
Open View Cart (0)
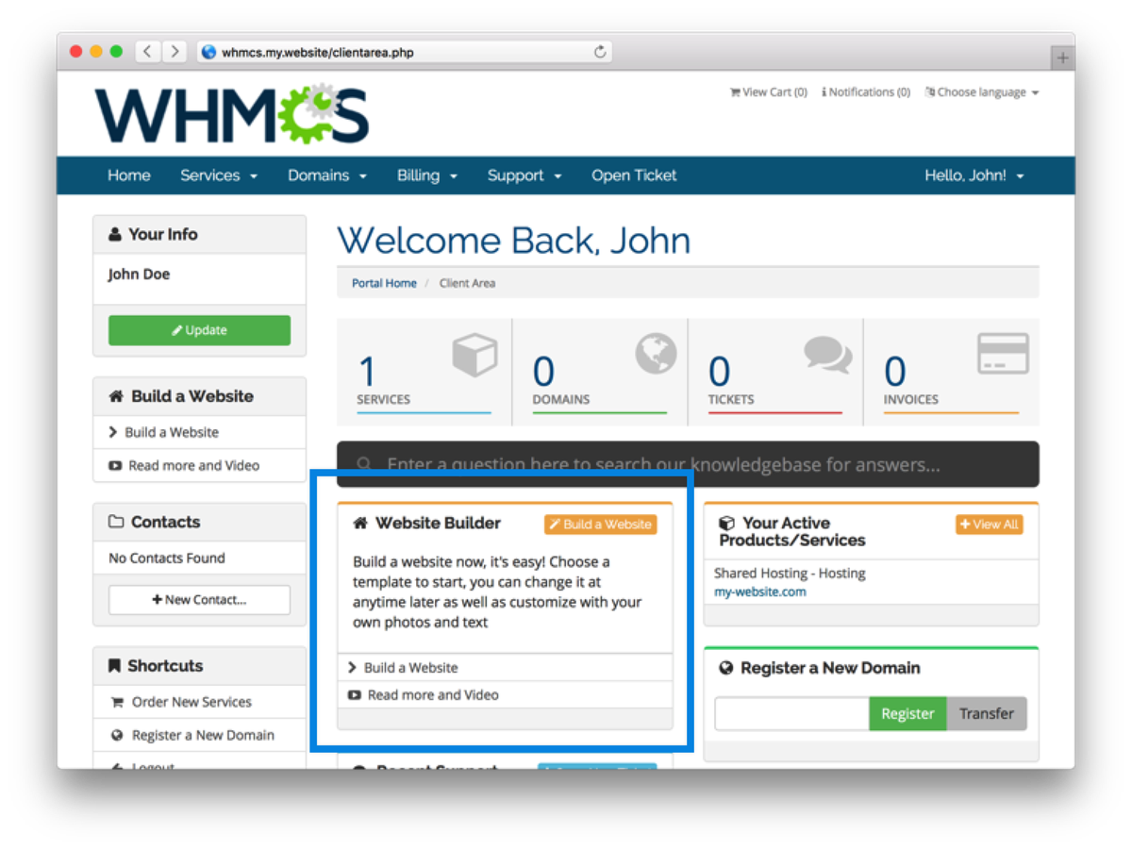pos(769,92)
